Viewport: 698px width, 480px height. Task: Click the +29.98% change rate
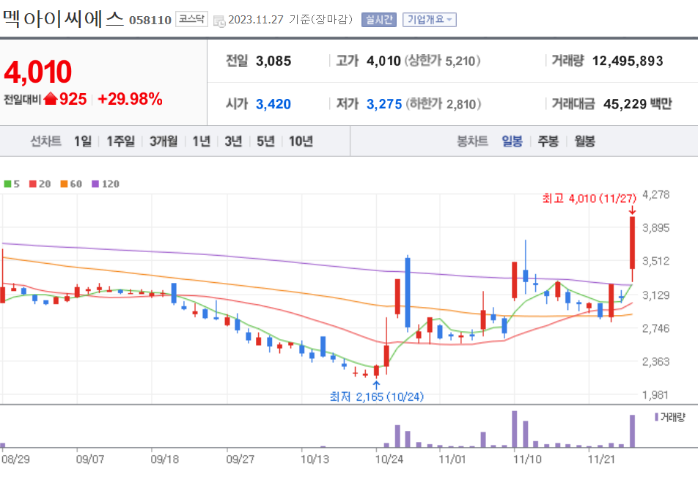point(130,99)
